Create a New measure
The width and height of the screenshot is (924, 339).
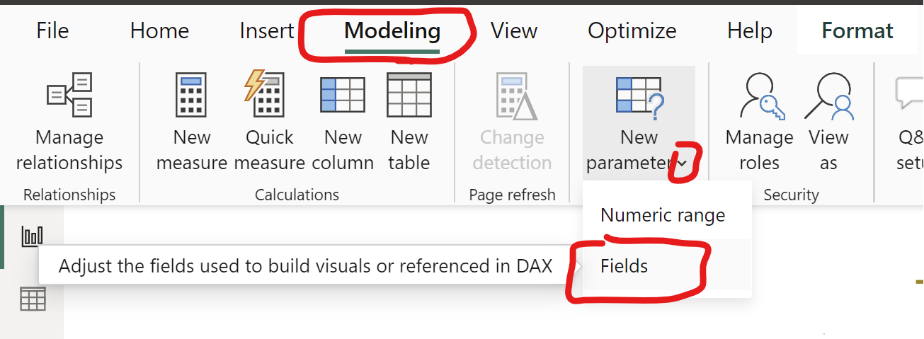tap(191, 96)
